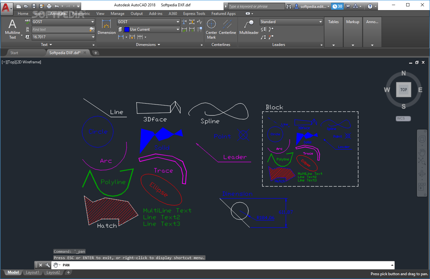Screen dimensions: 430x279
Task: Save the drawing using floppy icon
Action: click(x=34, y=6)
